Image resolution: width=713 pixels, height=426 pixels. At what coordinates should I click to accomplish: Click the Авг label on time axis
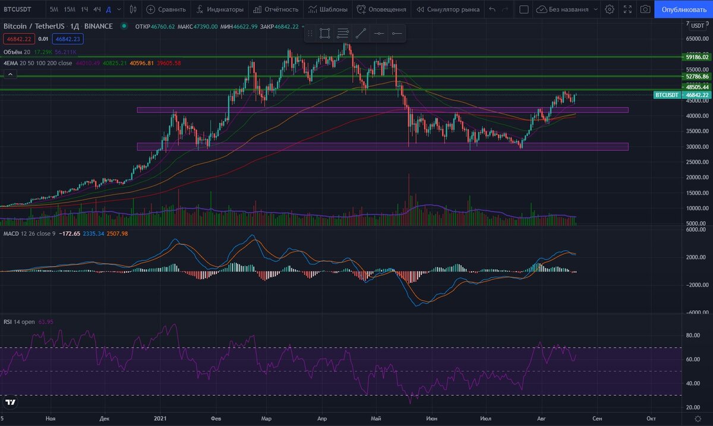pyautogui.click(x=541, y=419)
